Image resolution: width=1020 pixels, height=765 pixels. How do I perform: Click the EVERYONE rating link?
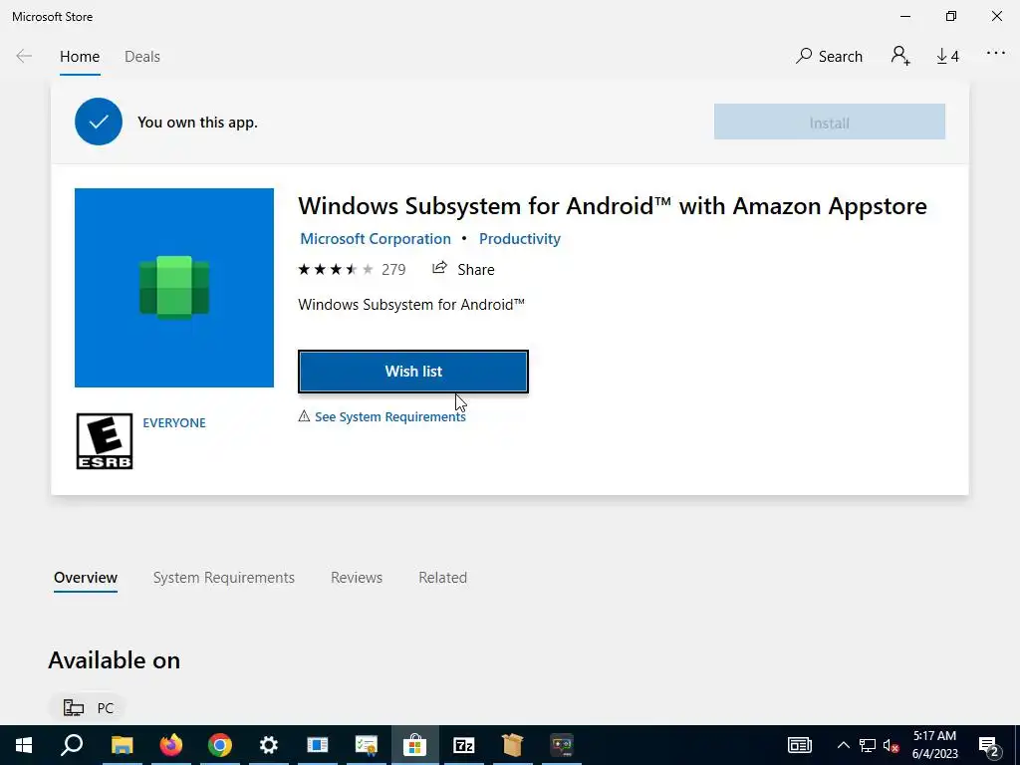click(x=173, y=422)
